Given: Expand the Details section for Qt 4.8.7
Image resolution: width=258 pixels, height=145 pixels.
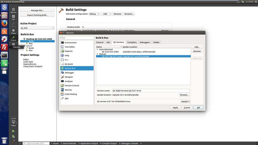Looking at the screenshot, I should 185,102.
